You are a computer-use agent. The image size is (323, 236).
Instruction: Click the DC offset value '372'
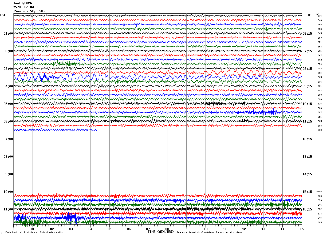pyautogui.click(x=320, y=209)
